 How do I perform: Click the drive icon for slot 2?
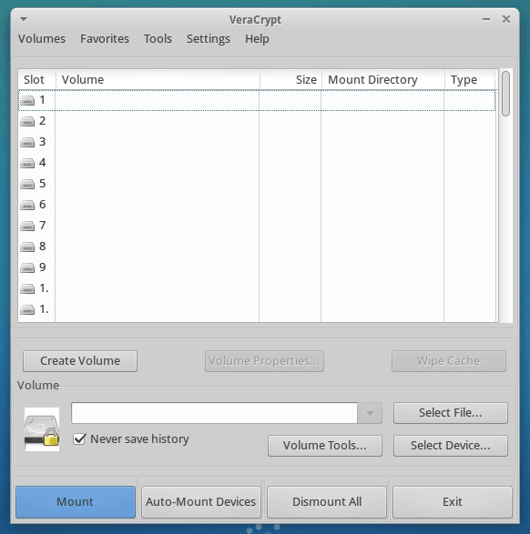pos(27,121)
